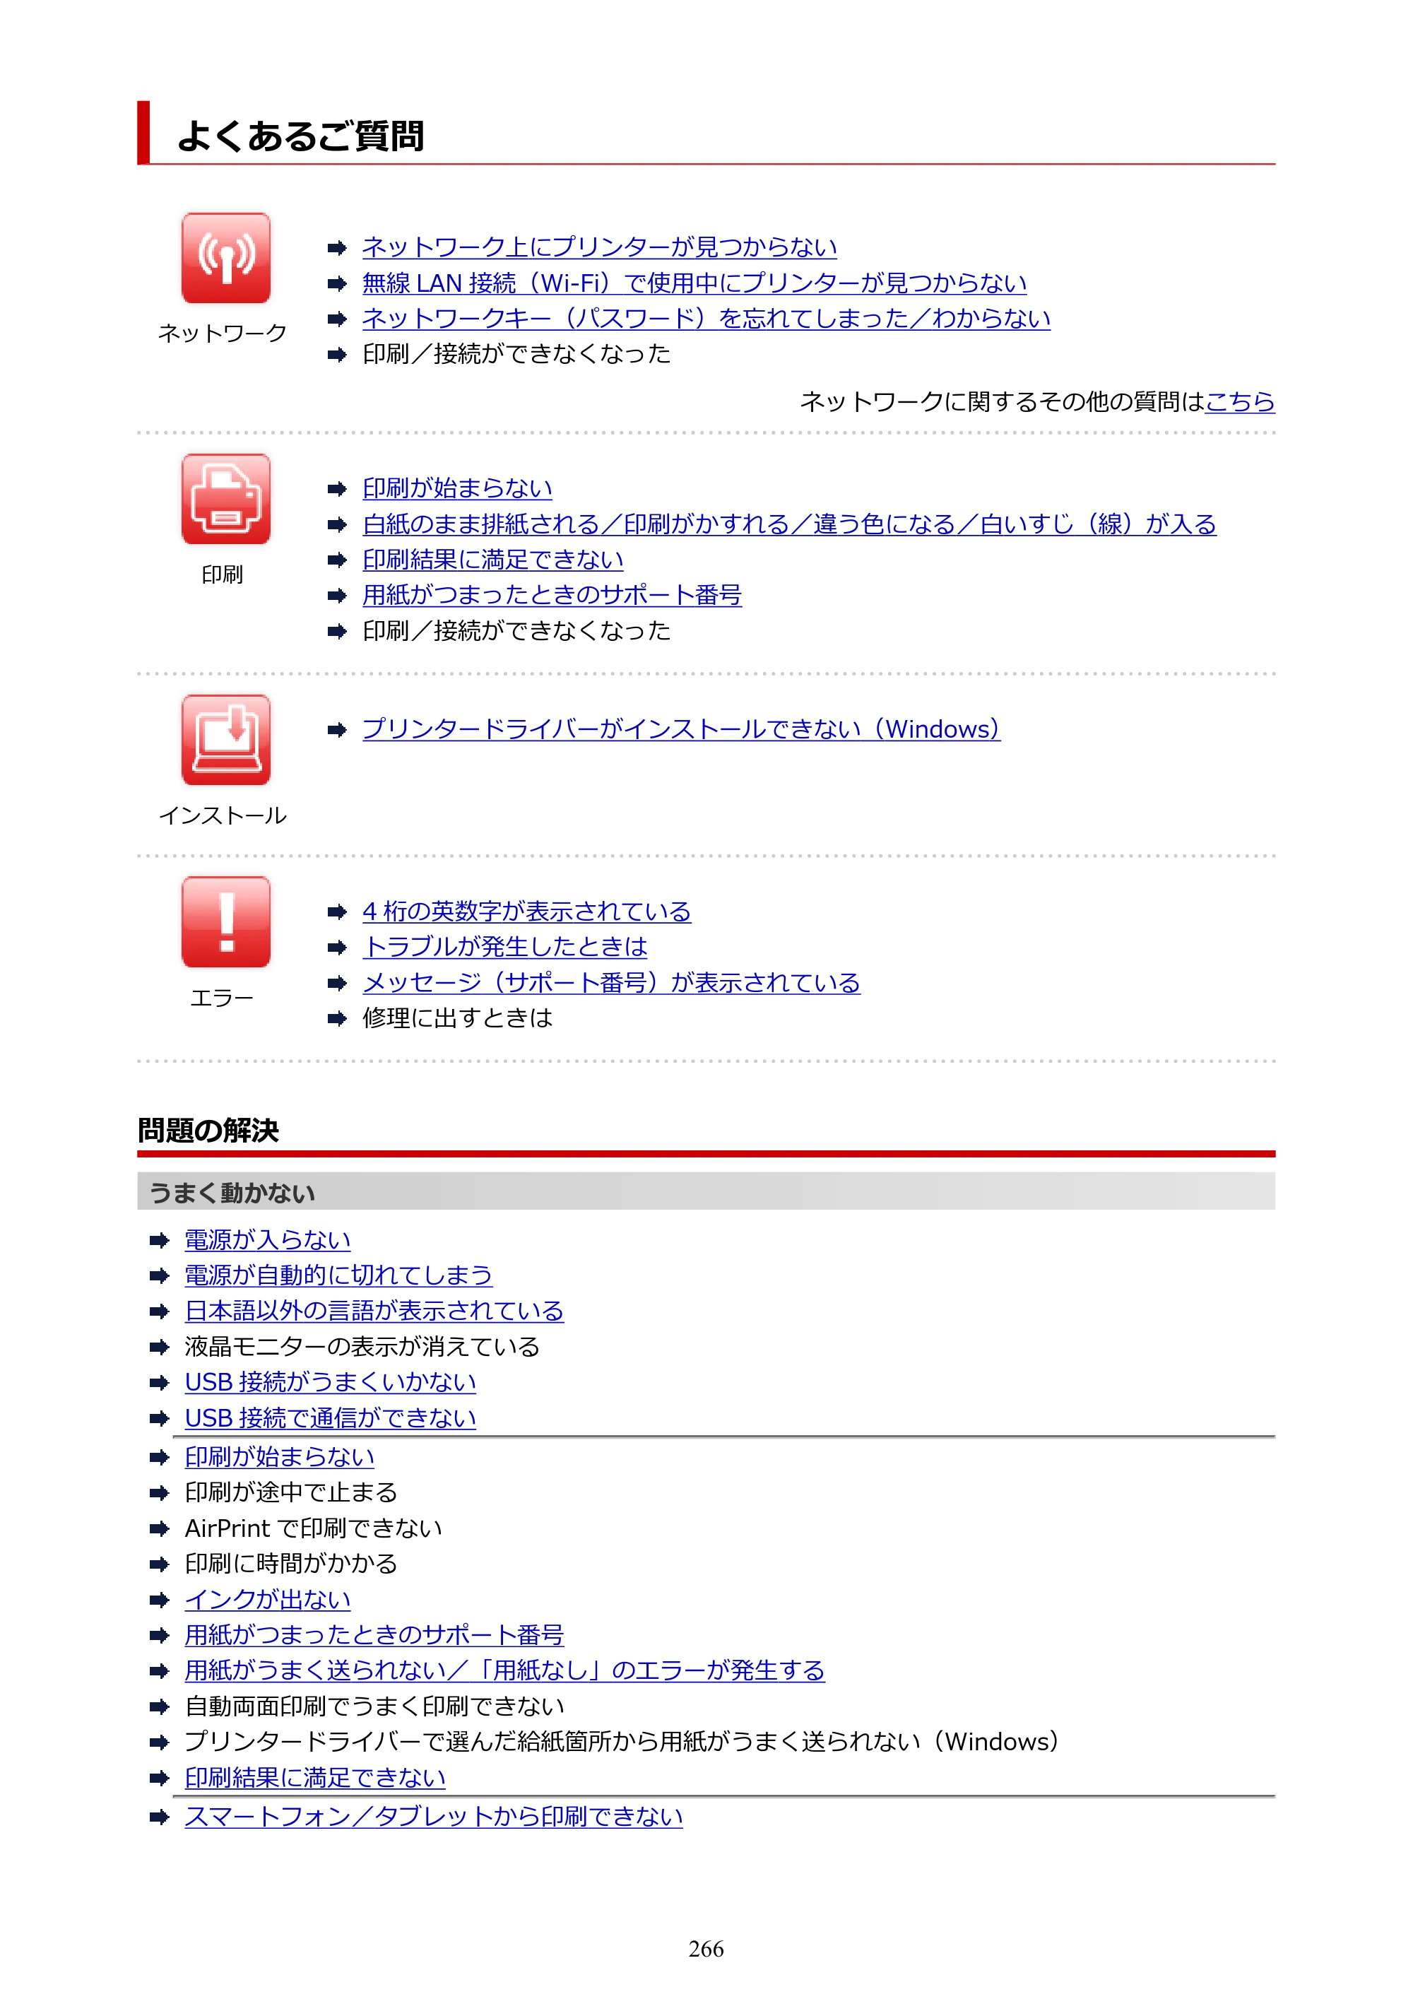Open 印刷結果に満足できない link beside the printer icon
Image resolution: width=1413 pixels, height=1999 pixels.
pos(492,560)
